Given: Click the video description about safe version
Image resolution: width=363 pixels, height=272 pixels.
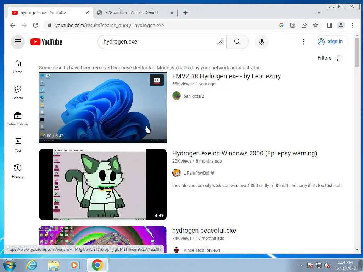Looking at the screenshot, I should click(x=257, y=186).
